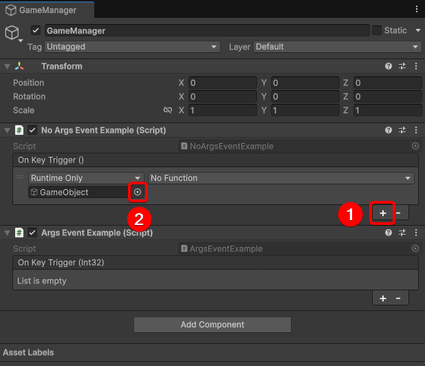
Task: Open the Tag dropdown showing Untagged
Action: 132,47
